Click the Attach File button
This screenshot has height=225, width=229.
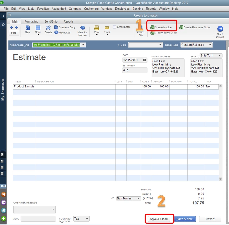[141, 31]
